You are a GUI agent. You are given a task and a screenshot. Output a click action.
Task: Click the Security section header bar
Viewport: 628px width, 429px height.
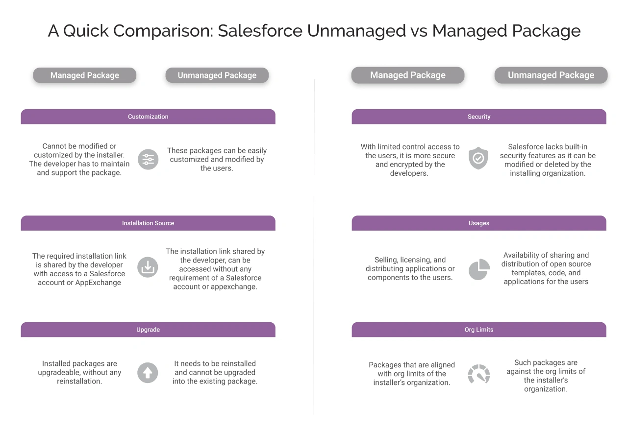pyautogui.click(x=479, y=117)
